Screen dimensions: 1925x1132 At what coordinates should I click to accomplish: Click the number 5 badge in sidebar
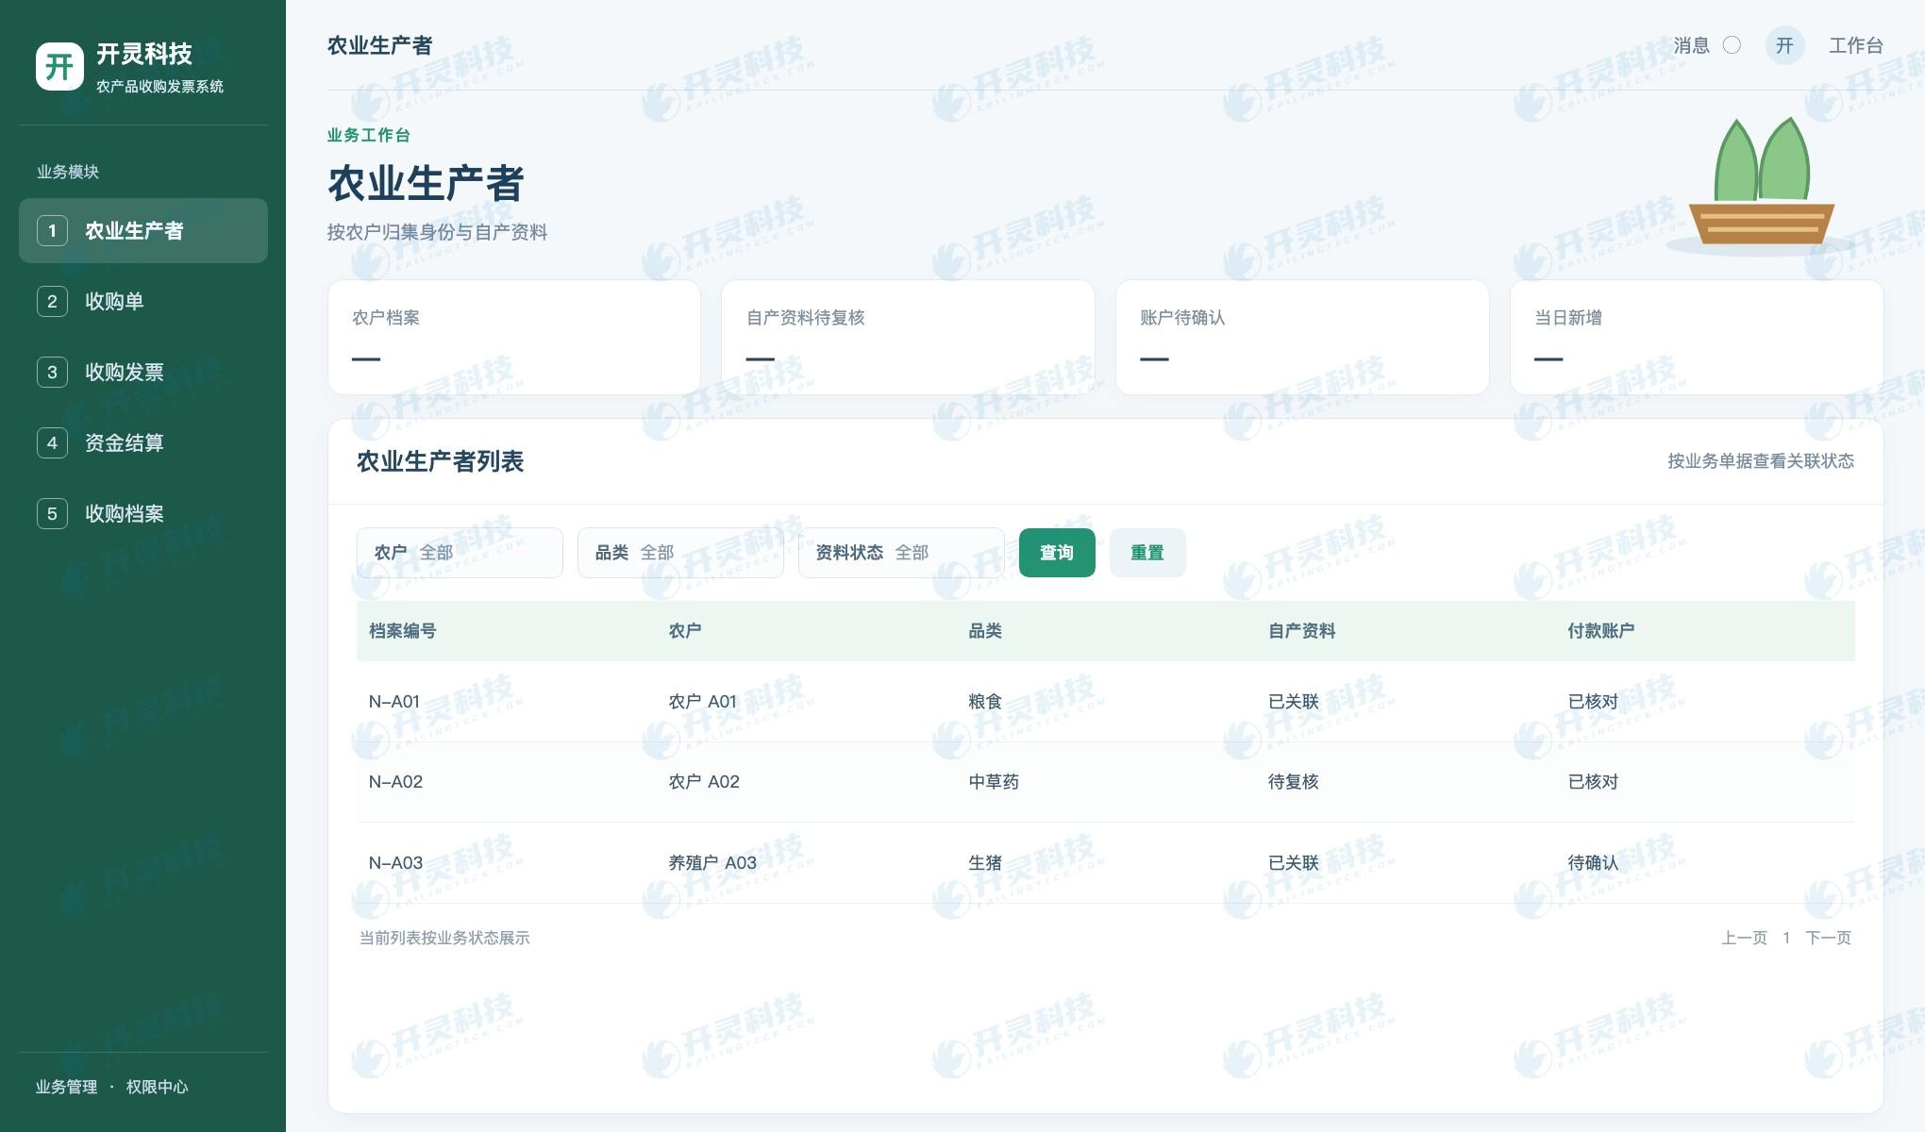52,513
